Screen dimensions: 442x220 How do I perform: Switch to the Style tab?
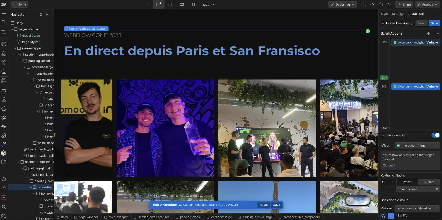(x=384, y=14)
